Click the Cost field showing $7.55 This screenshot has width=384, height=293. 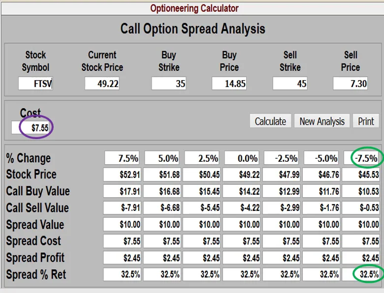tap(32, 128)
